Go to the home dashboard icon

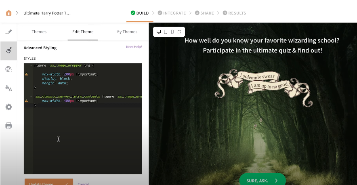8,13
